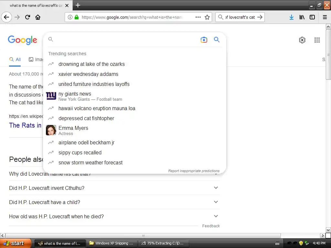Search by image with camera icon

204,40
